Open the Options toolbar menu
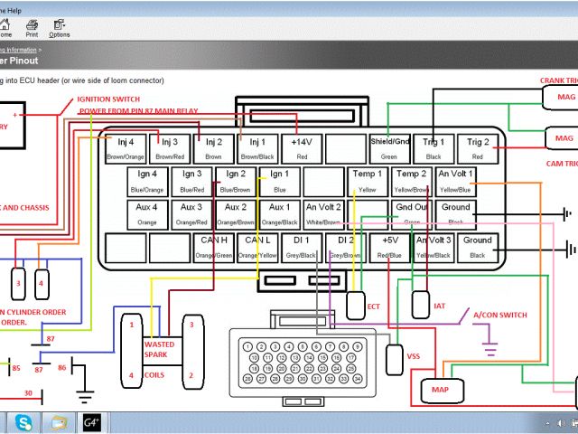The height and width of the screenshot is (434, 578). pos(59,26)
